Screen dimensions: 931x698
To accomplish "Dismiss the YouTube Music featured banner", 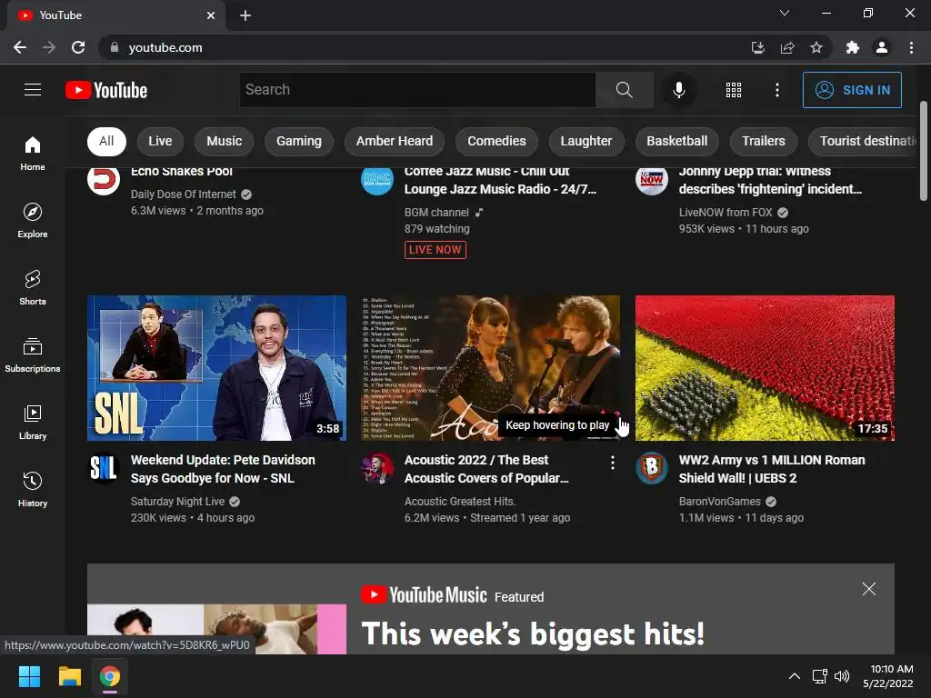I will coord(868,589).
